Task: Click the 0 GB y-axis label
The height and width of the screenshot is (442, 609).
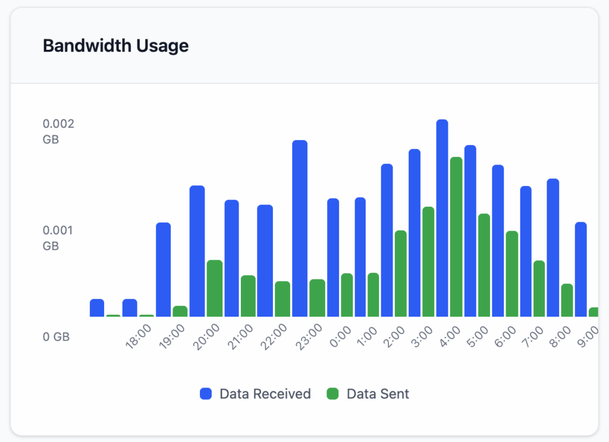Action: click(56, 337)
